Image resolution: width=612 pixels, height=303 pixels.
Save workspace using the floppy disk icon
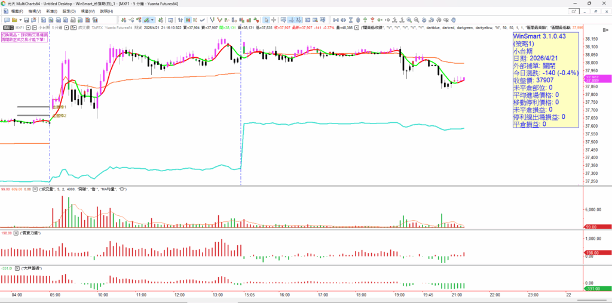point(27,20)
